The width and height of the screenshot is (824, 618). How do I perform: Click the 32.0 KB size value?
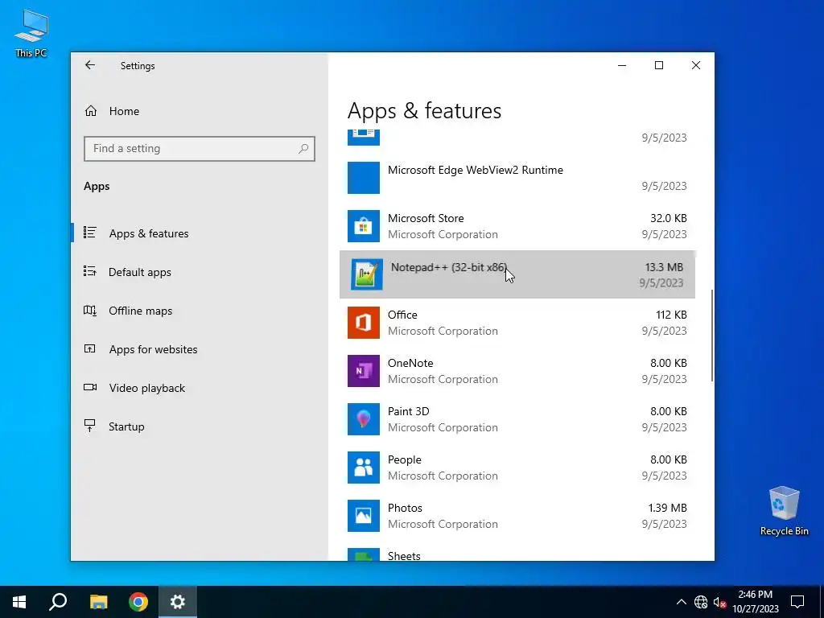point(669,218)
